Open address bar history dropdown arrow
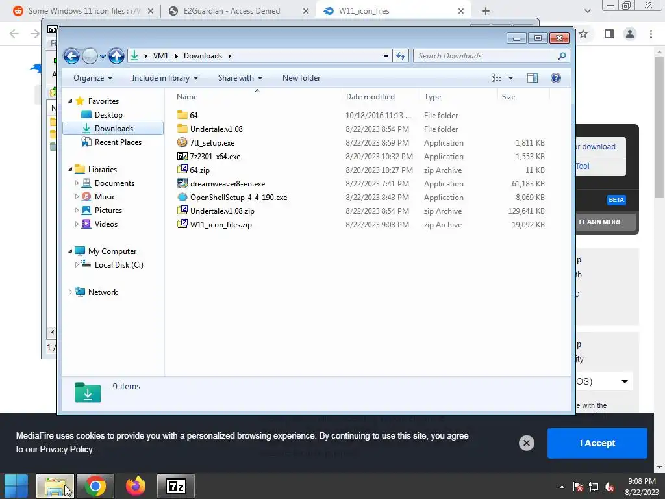 386,56
